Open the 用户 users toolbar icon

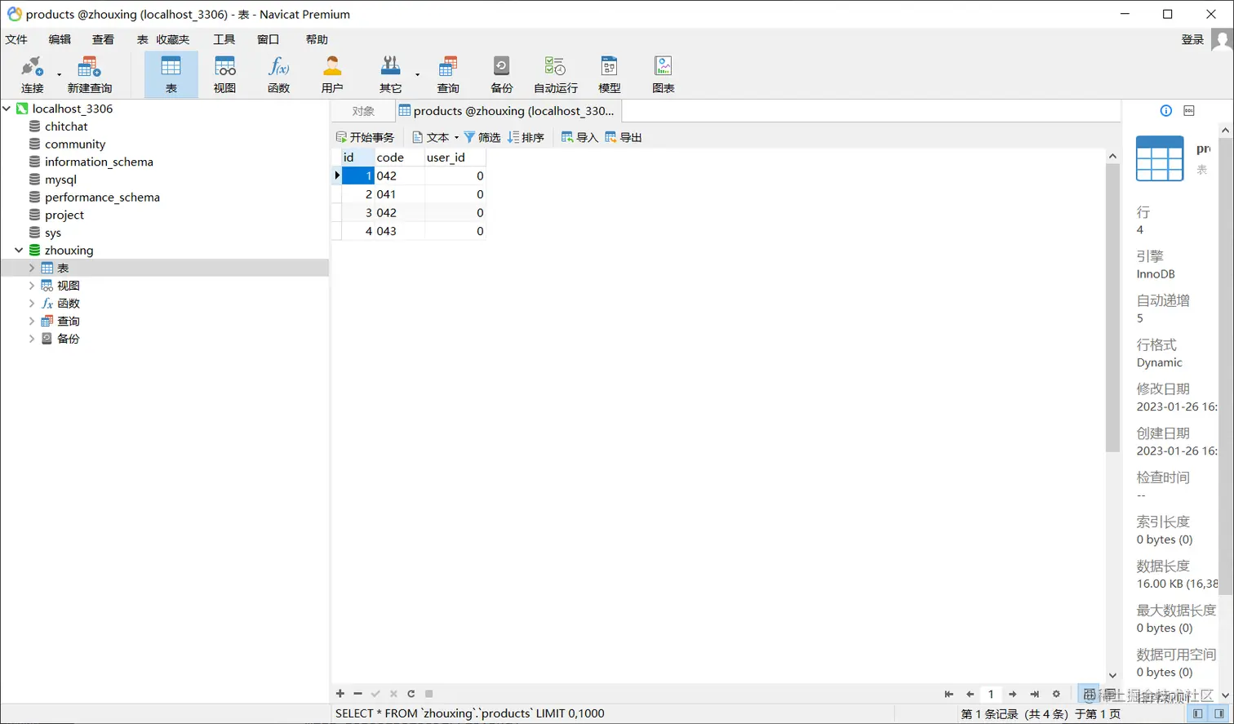332,74
